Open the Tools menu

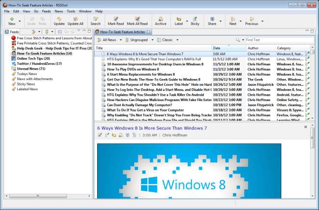pos(71,11)
